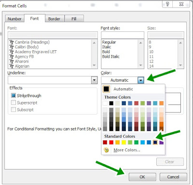This screenshot has width=193, height=185.
Task: Select dark blue theme color top row
Action: pyautogui.click(x=124, y=103)
